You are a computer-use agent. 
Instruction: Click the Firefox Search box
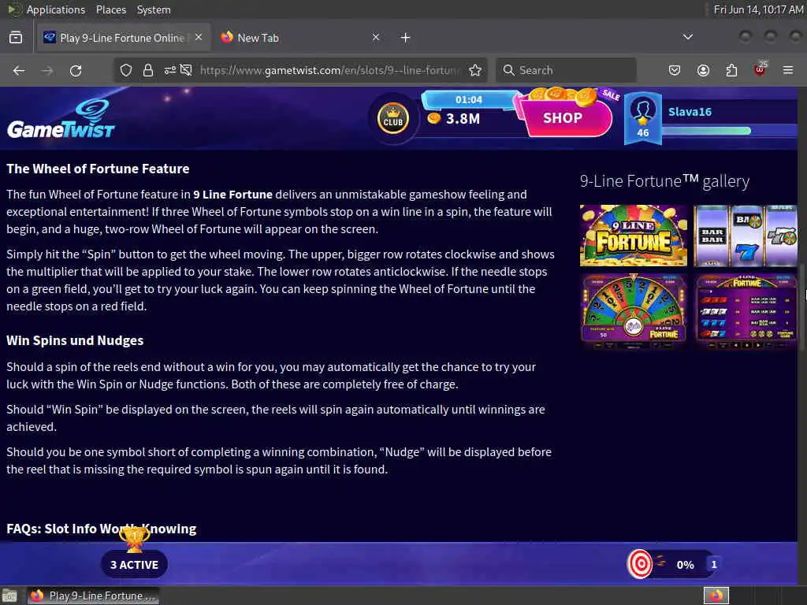pos(566,70)
